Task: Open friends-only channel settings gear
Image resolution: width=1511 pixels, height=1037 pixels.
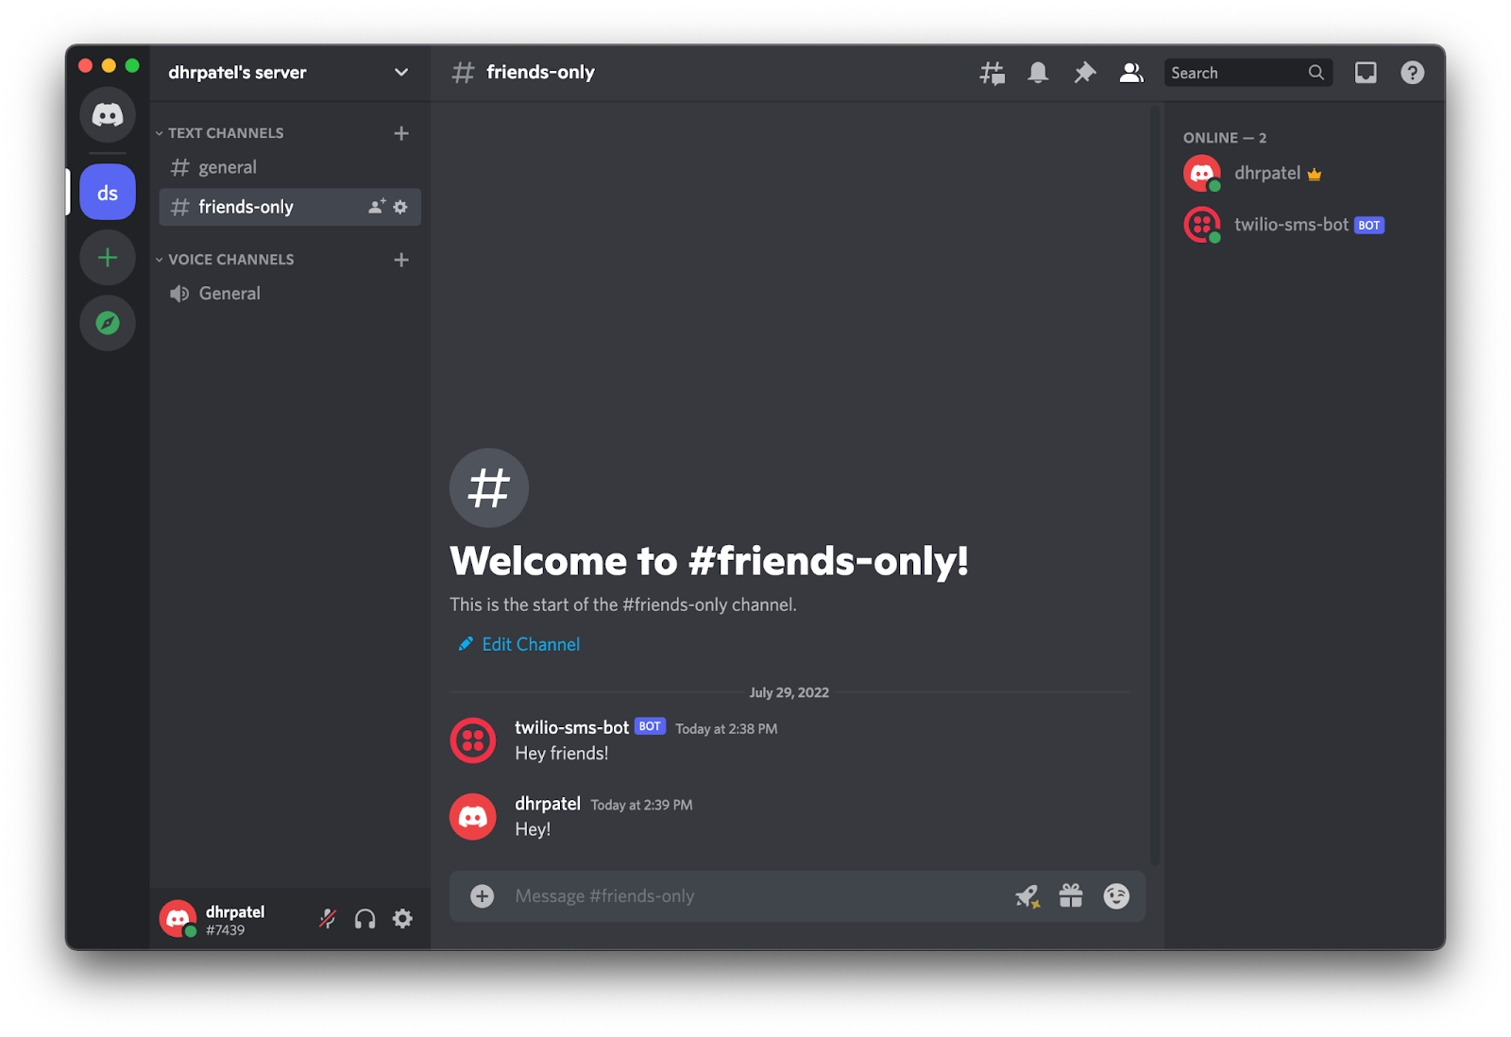Action: [x=400, y=206]
